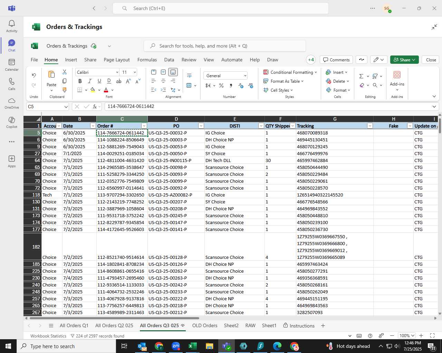Viewport: 442px width, 353px height.
Task: Apply double underline formatting
Action: click(x=109, y=81)
